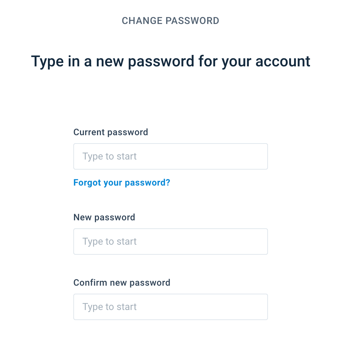The height and width of the screenshot is (351, 342).
Task: Click the New password input field
Action: 170,242
